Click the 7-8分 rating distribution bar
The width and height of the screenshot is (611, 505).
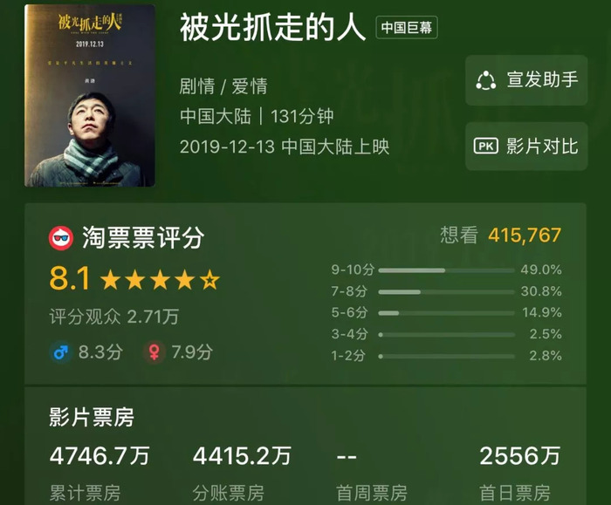447,291
